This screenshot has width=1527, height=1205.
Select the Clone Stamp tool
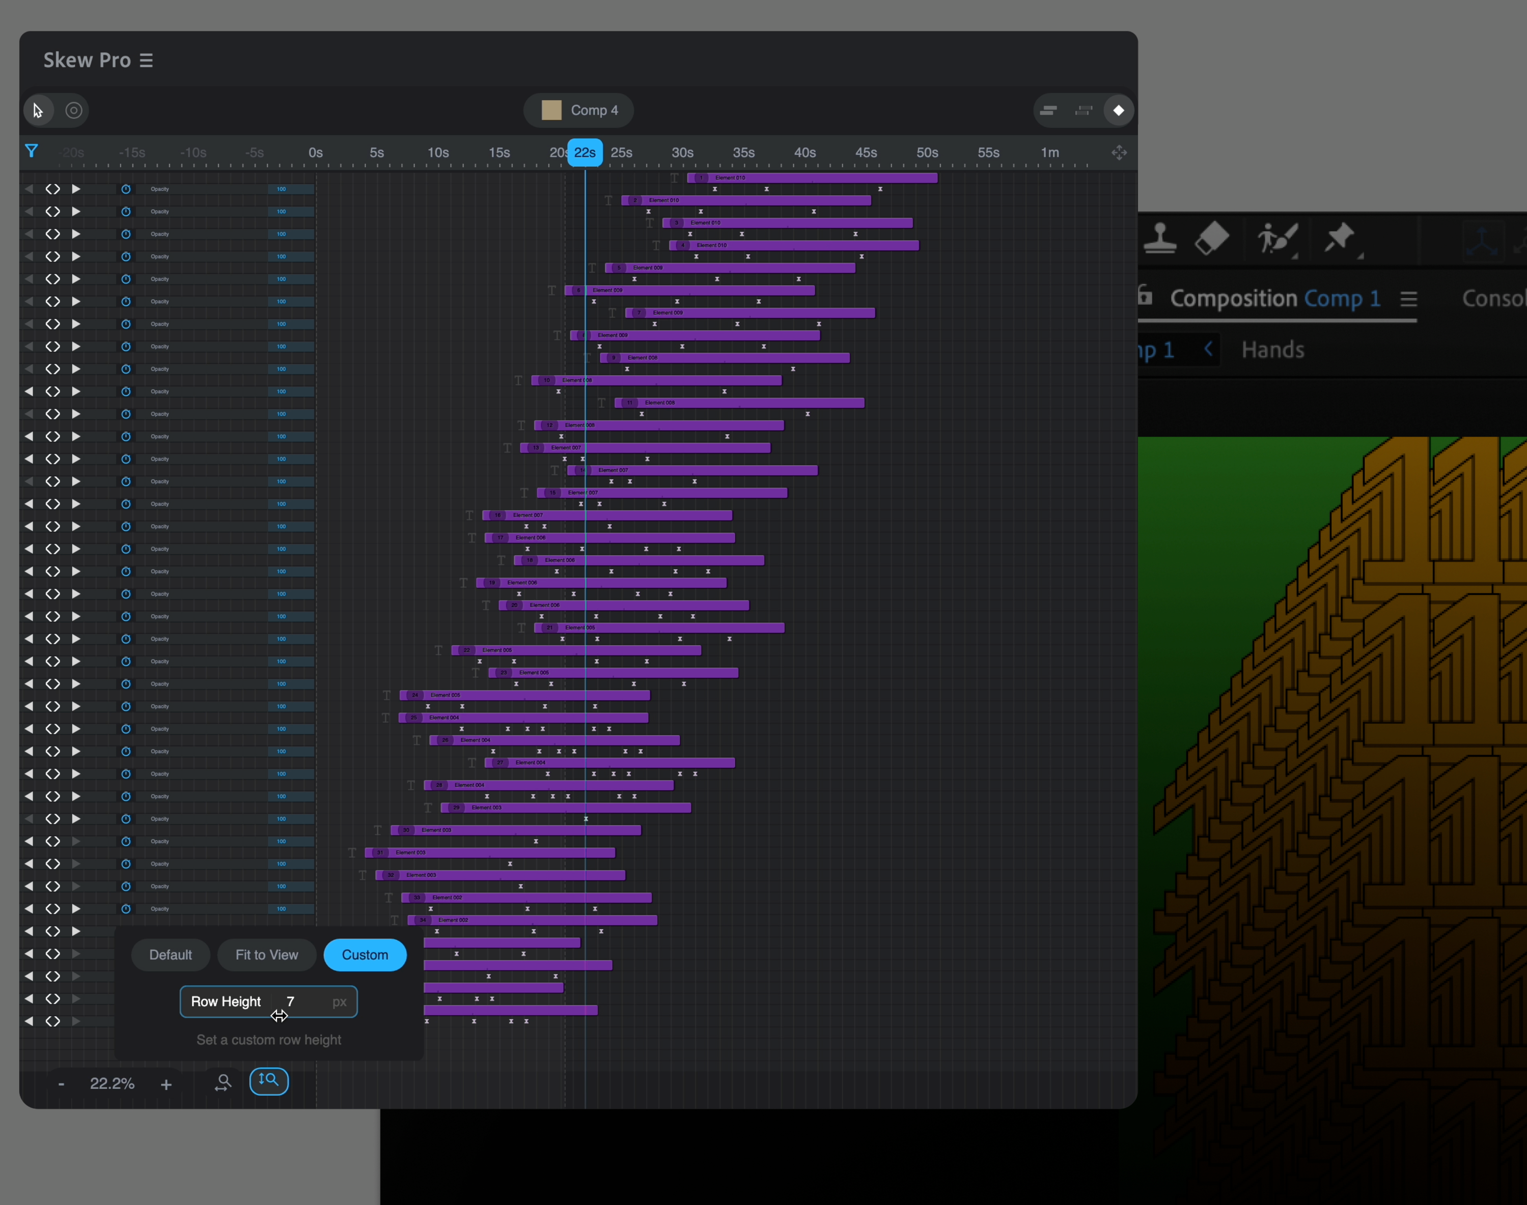pyautogui.click(x=1159, y=239)
